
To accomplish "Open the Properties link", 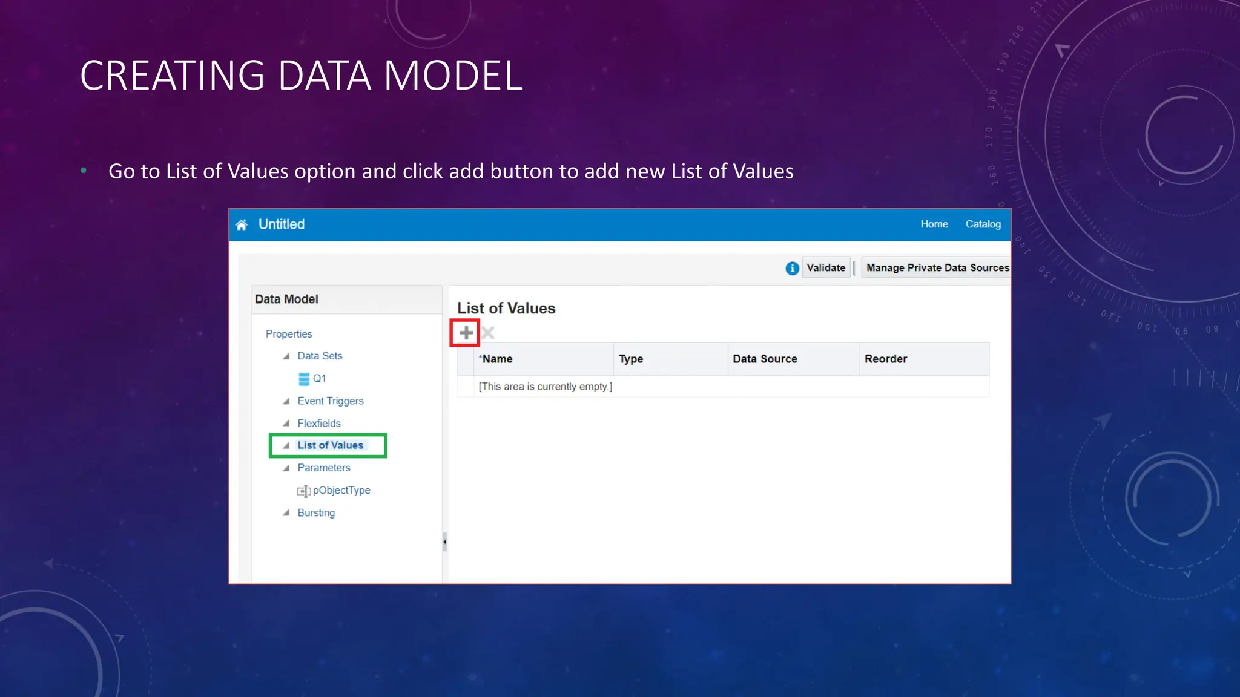I will (289, 334).
